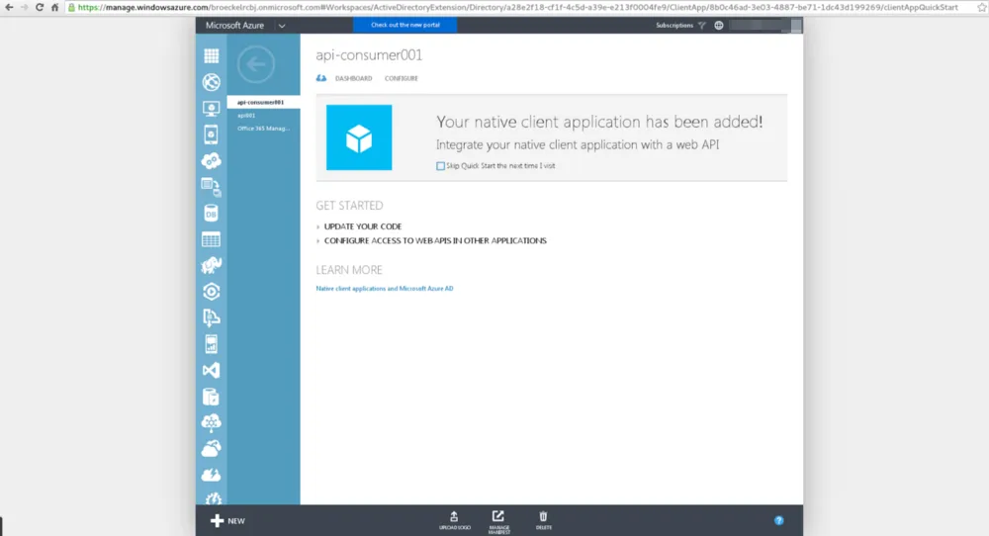Expand the Update Your Code section
989x536 pixels.
363,226
